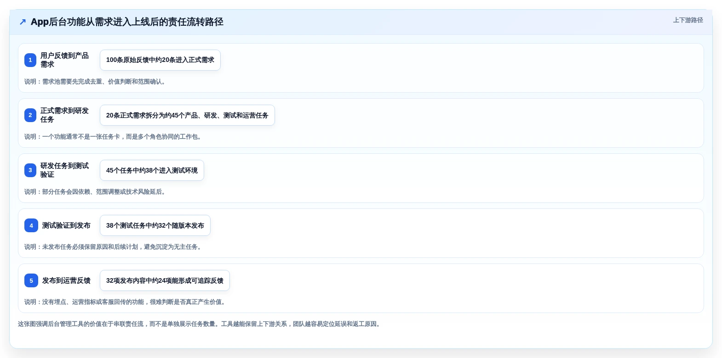The width and height of the screenshot is (722, 358).
Task: Select step number 2 badge
Action: [x=30, y=115]
